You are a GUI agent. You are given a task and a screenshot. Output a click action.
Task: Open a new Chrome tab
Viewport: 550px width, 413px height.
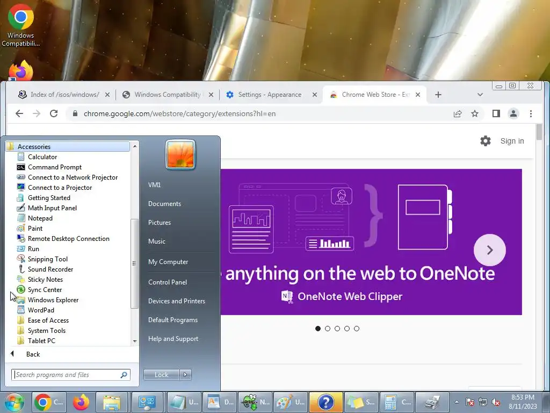(x=438, y=95)
